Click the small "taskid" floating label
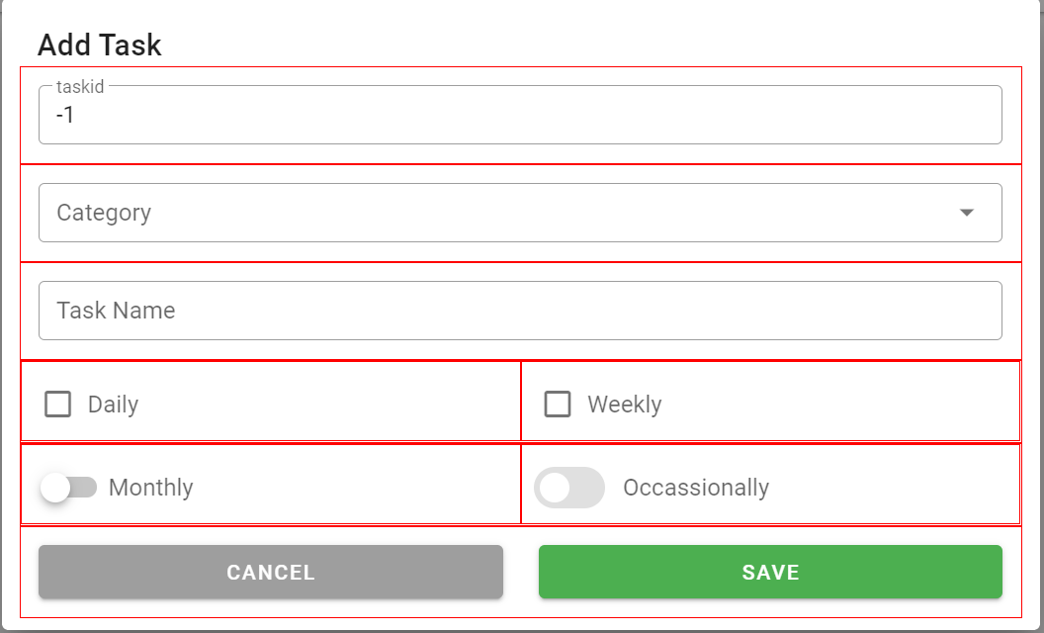Screen dimensions: 1044x633 click(x=80, y=87)
